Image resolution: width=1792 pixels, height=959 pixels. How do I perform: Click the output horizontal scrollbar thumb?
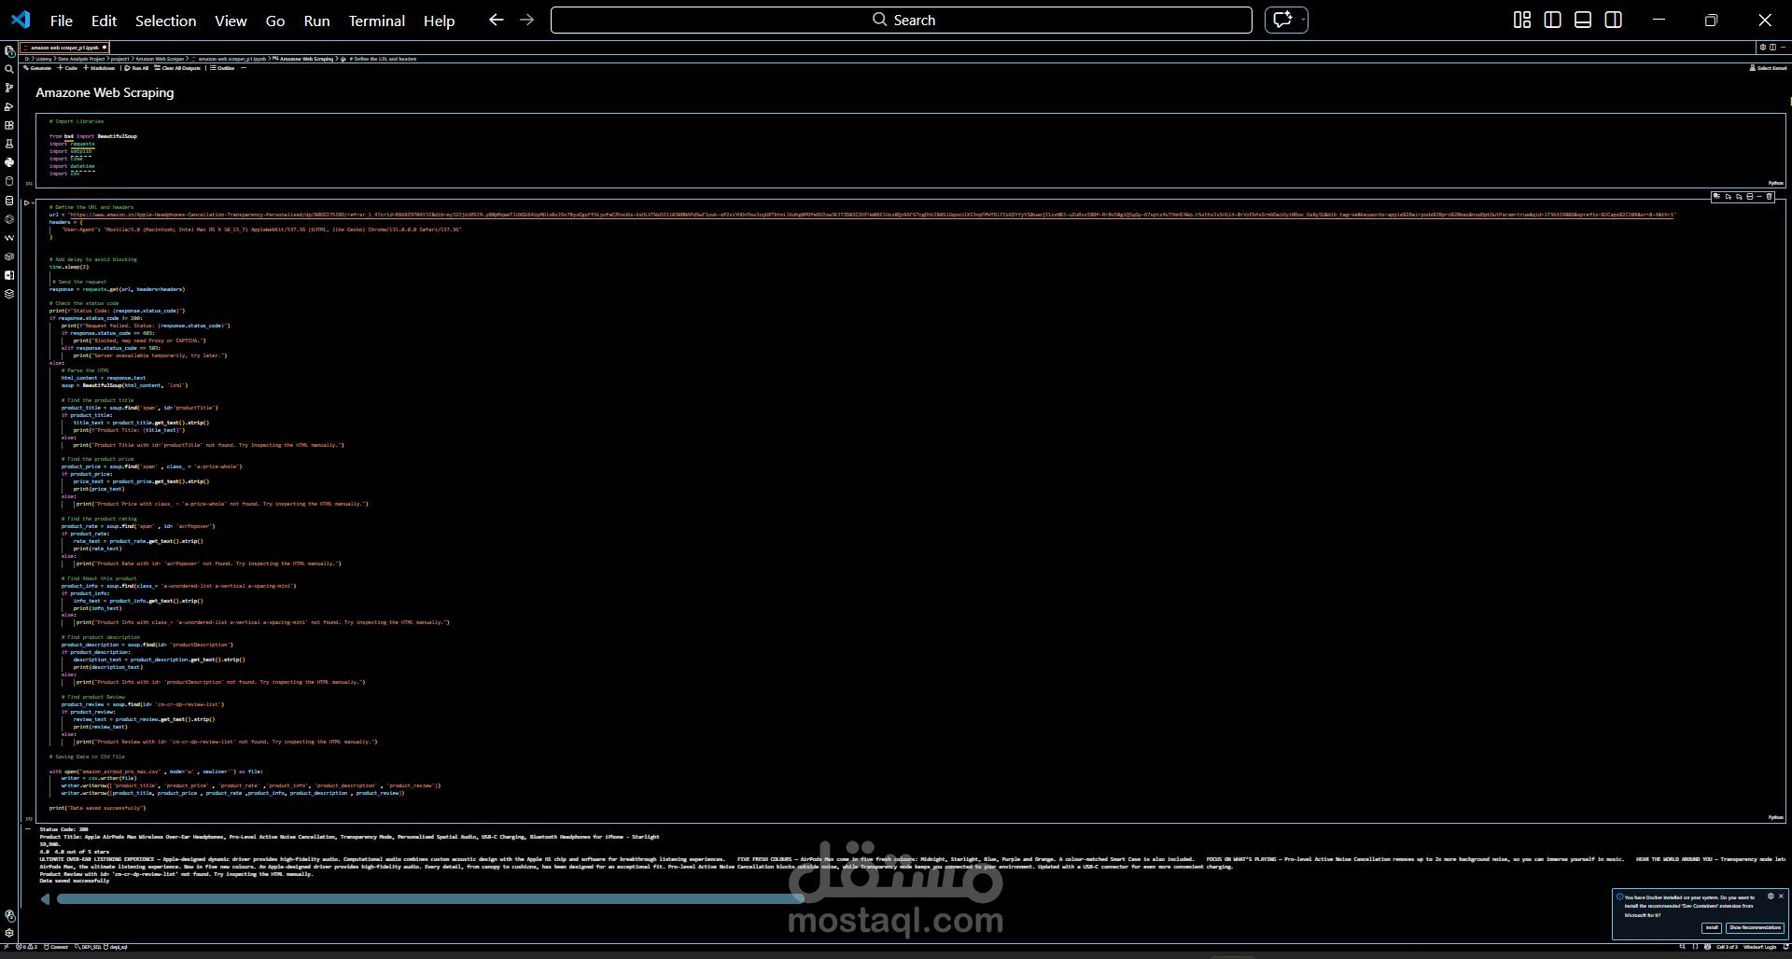point(430,899)
